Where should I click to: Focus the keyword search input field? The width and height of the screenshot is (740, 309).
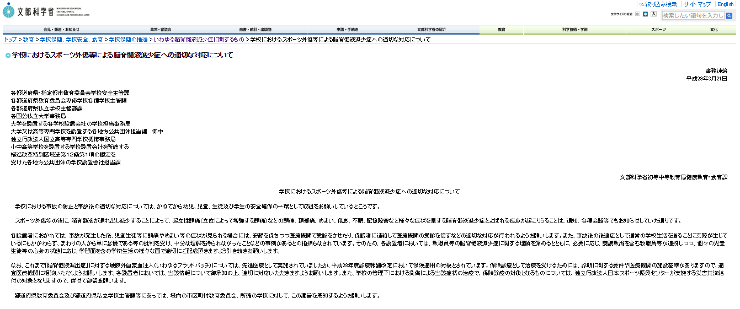pyautogui.click(x=693, y=15)
